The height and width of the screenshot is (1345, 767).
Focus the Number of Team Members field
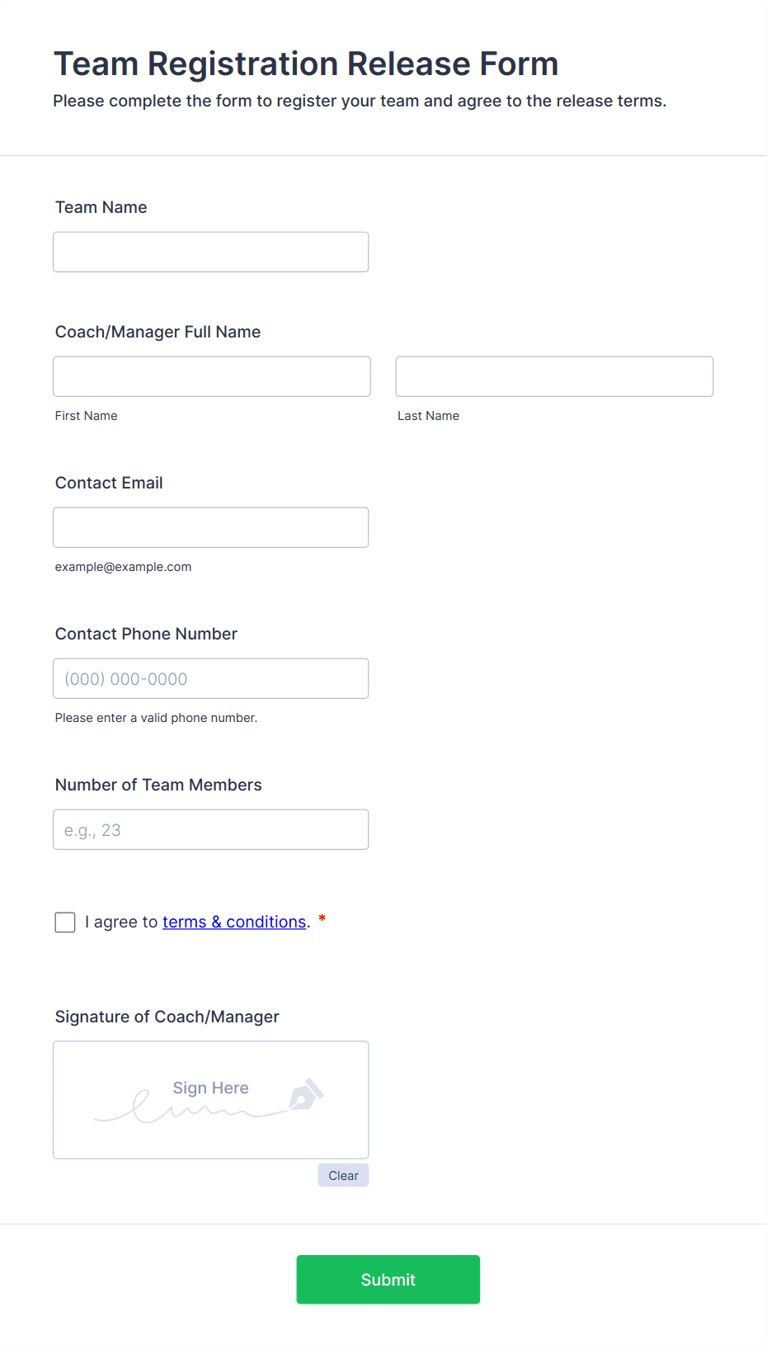pyautogui.click(x=211, y=829)
